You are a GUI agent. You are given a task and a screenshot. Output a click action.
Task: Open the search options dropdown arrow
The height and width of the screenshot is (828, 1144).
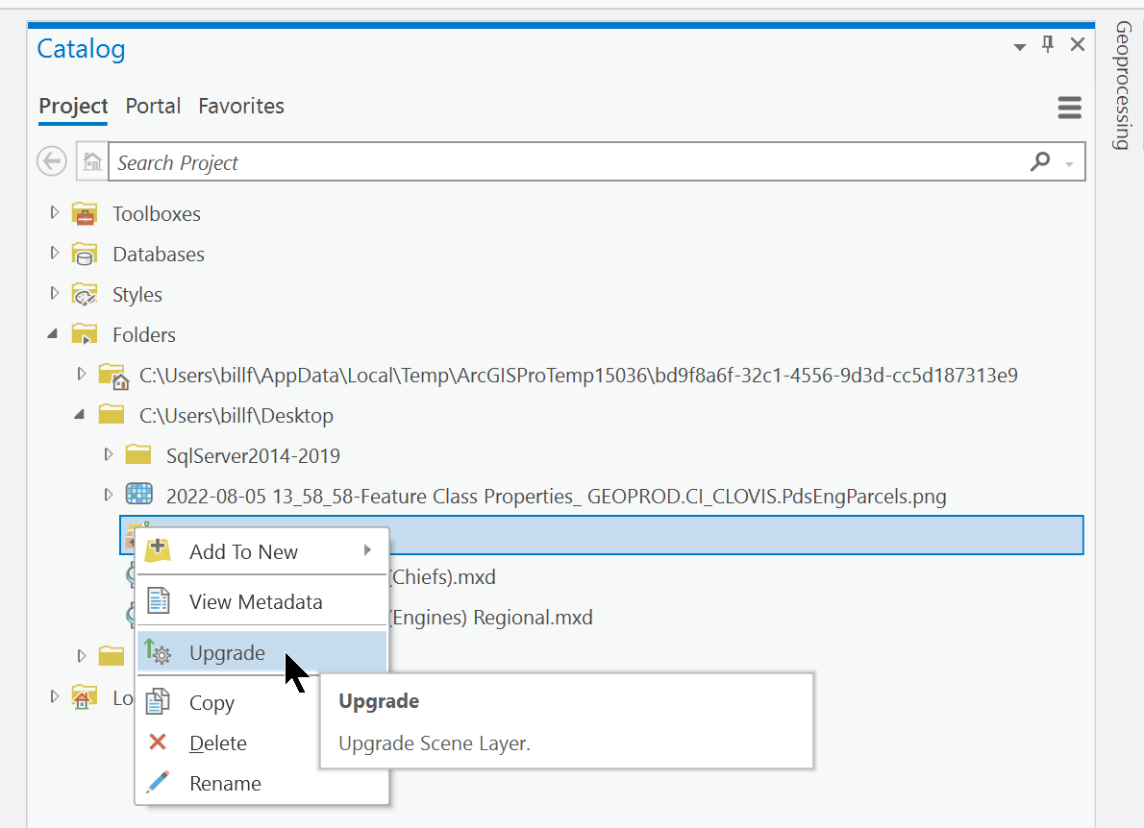click(1065, 161)
